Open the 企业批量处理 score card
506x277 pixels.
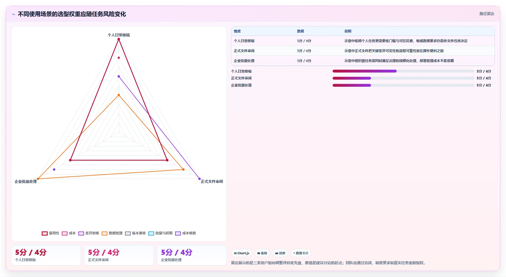pyautogui.click(x=192, y=255)
